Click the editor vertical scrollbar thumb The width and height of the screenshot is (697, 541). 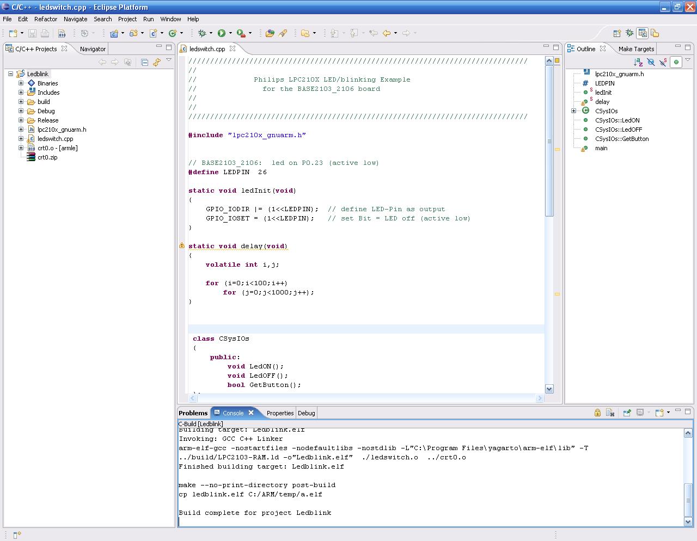click(x=549, y=142)
